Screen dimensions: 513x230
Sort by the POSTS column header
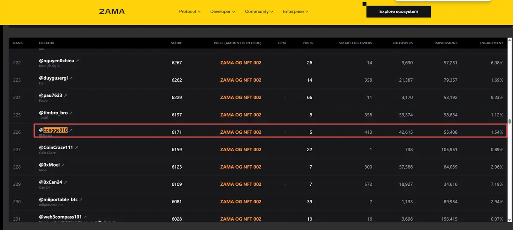(x=308, y=43)
